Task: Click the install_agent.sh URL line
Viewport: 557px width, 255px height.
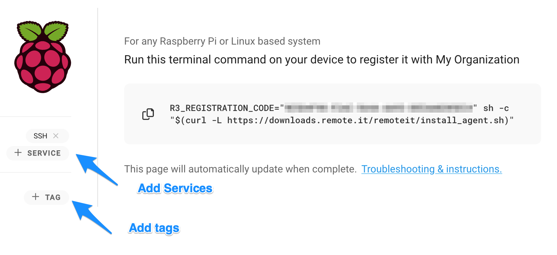Action: [x=342, y=120]
